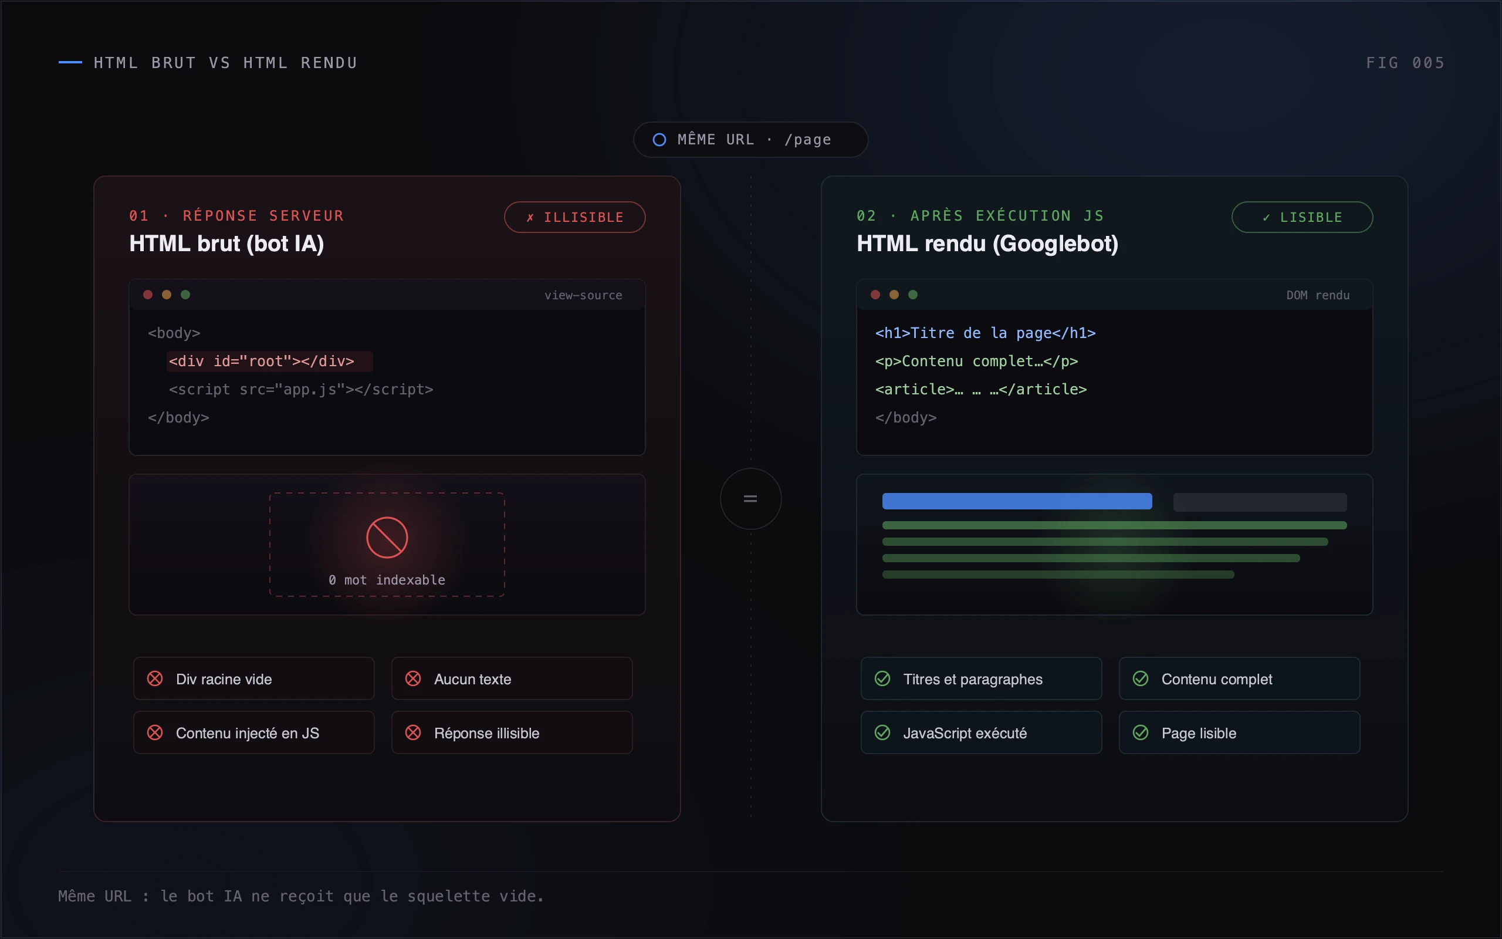Viewport: 1502px width, 939px height.
Task: Click the red cross icon beside Aucun texte
Action: (412, 679)
